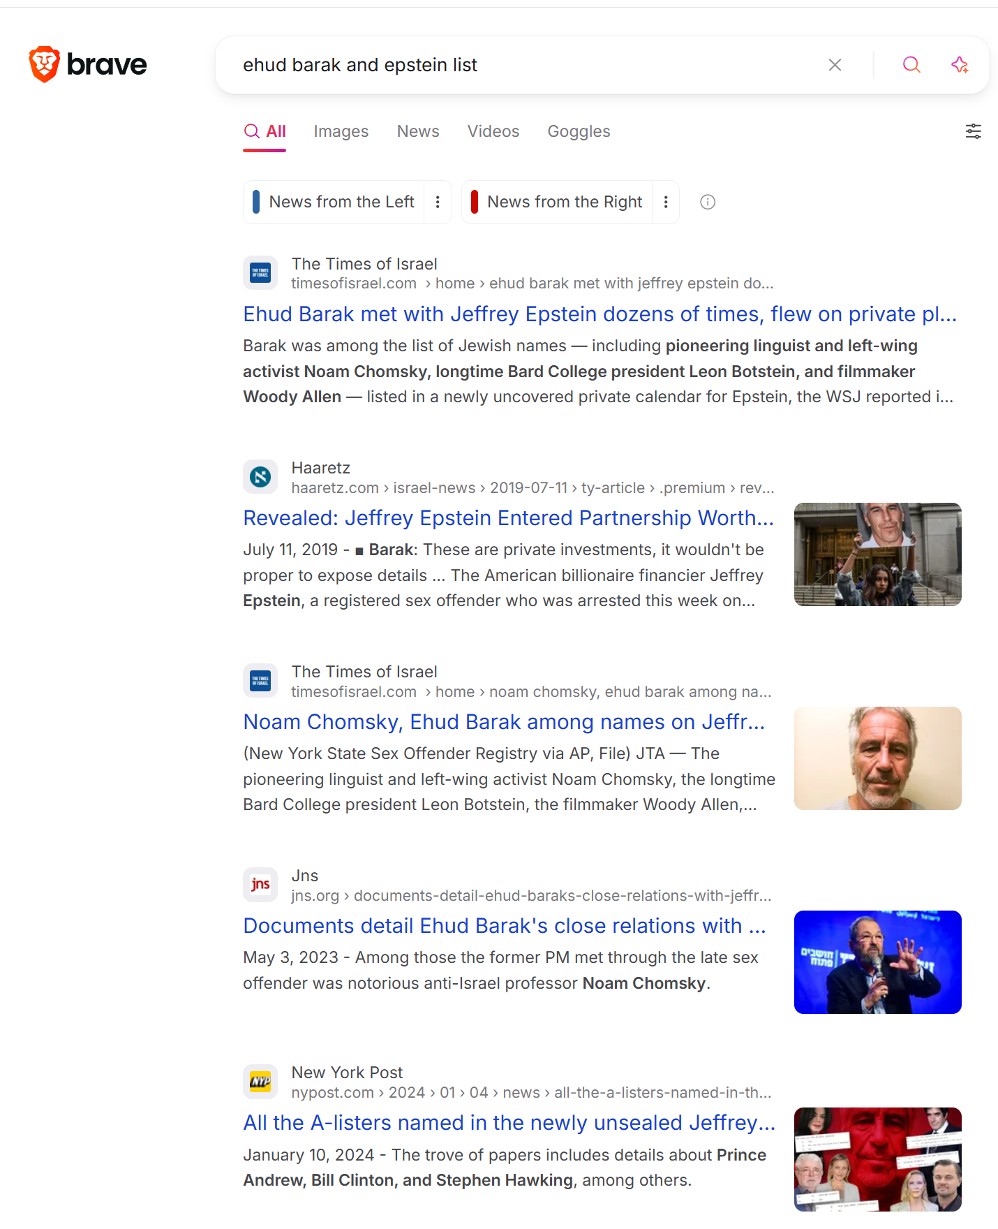This screenshot has height=1229, width=998.
Task: Click 'timesofisrael.com › home › ehud barak met' breadcrumb
Action: 532,284
